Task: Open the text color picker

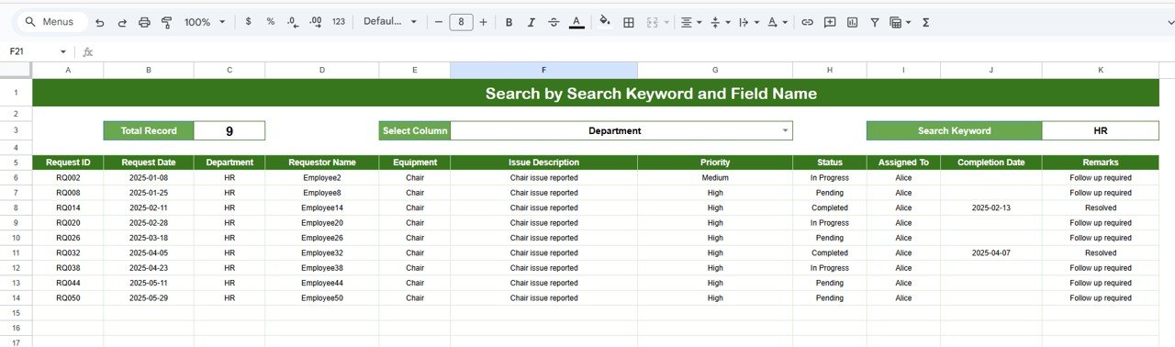Action: point(576,22)
